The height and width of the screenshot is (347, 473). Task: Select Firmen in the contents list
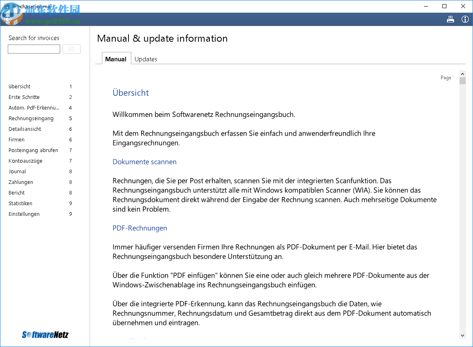coord(17,140)
